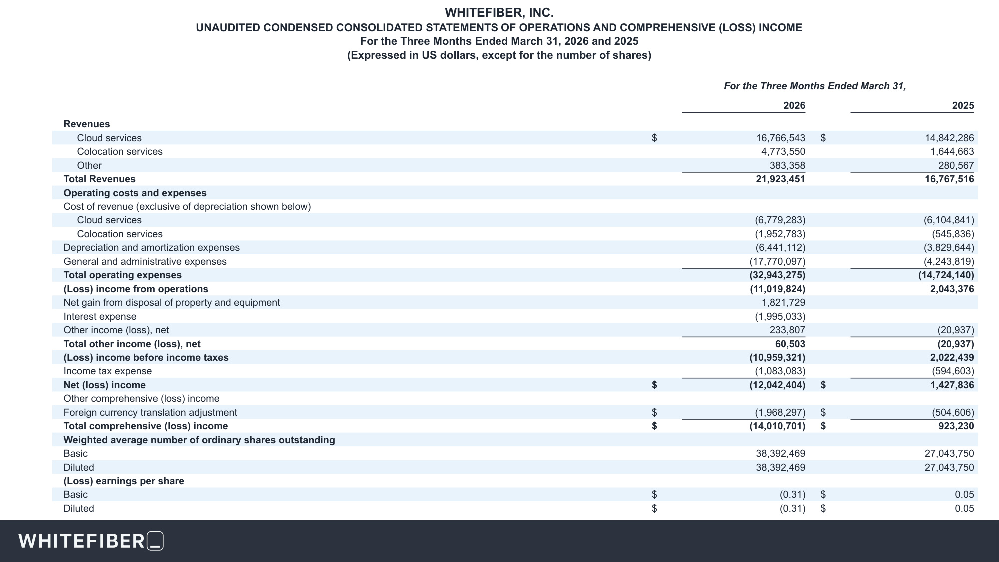Click the 2025 Colocation services revenue 1,644,663
Image resolution: width=999 pixels, height=562 pixels.
[952, 152]
